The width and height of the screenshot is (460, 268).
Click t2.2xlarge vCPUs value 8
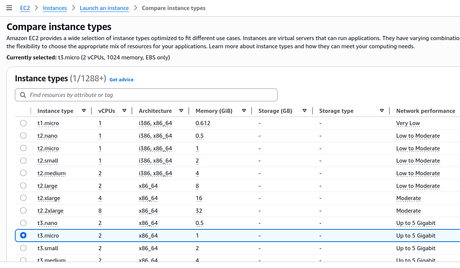coord(100,211)
